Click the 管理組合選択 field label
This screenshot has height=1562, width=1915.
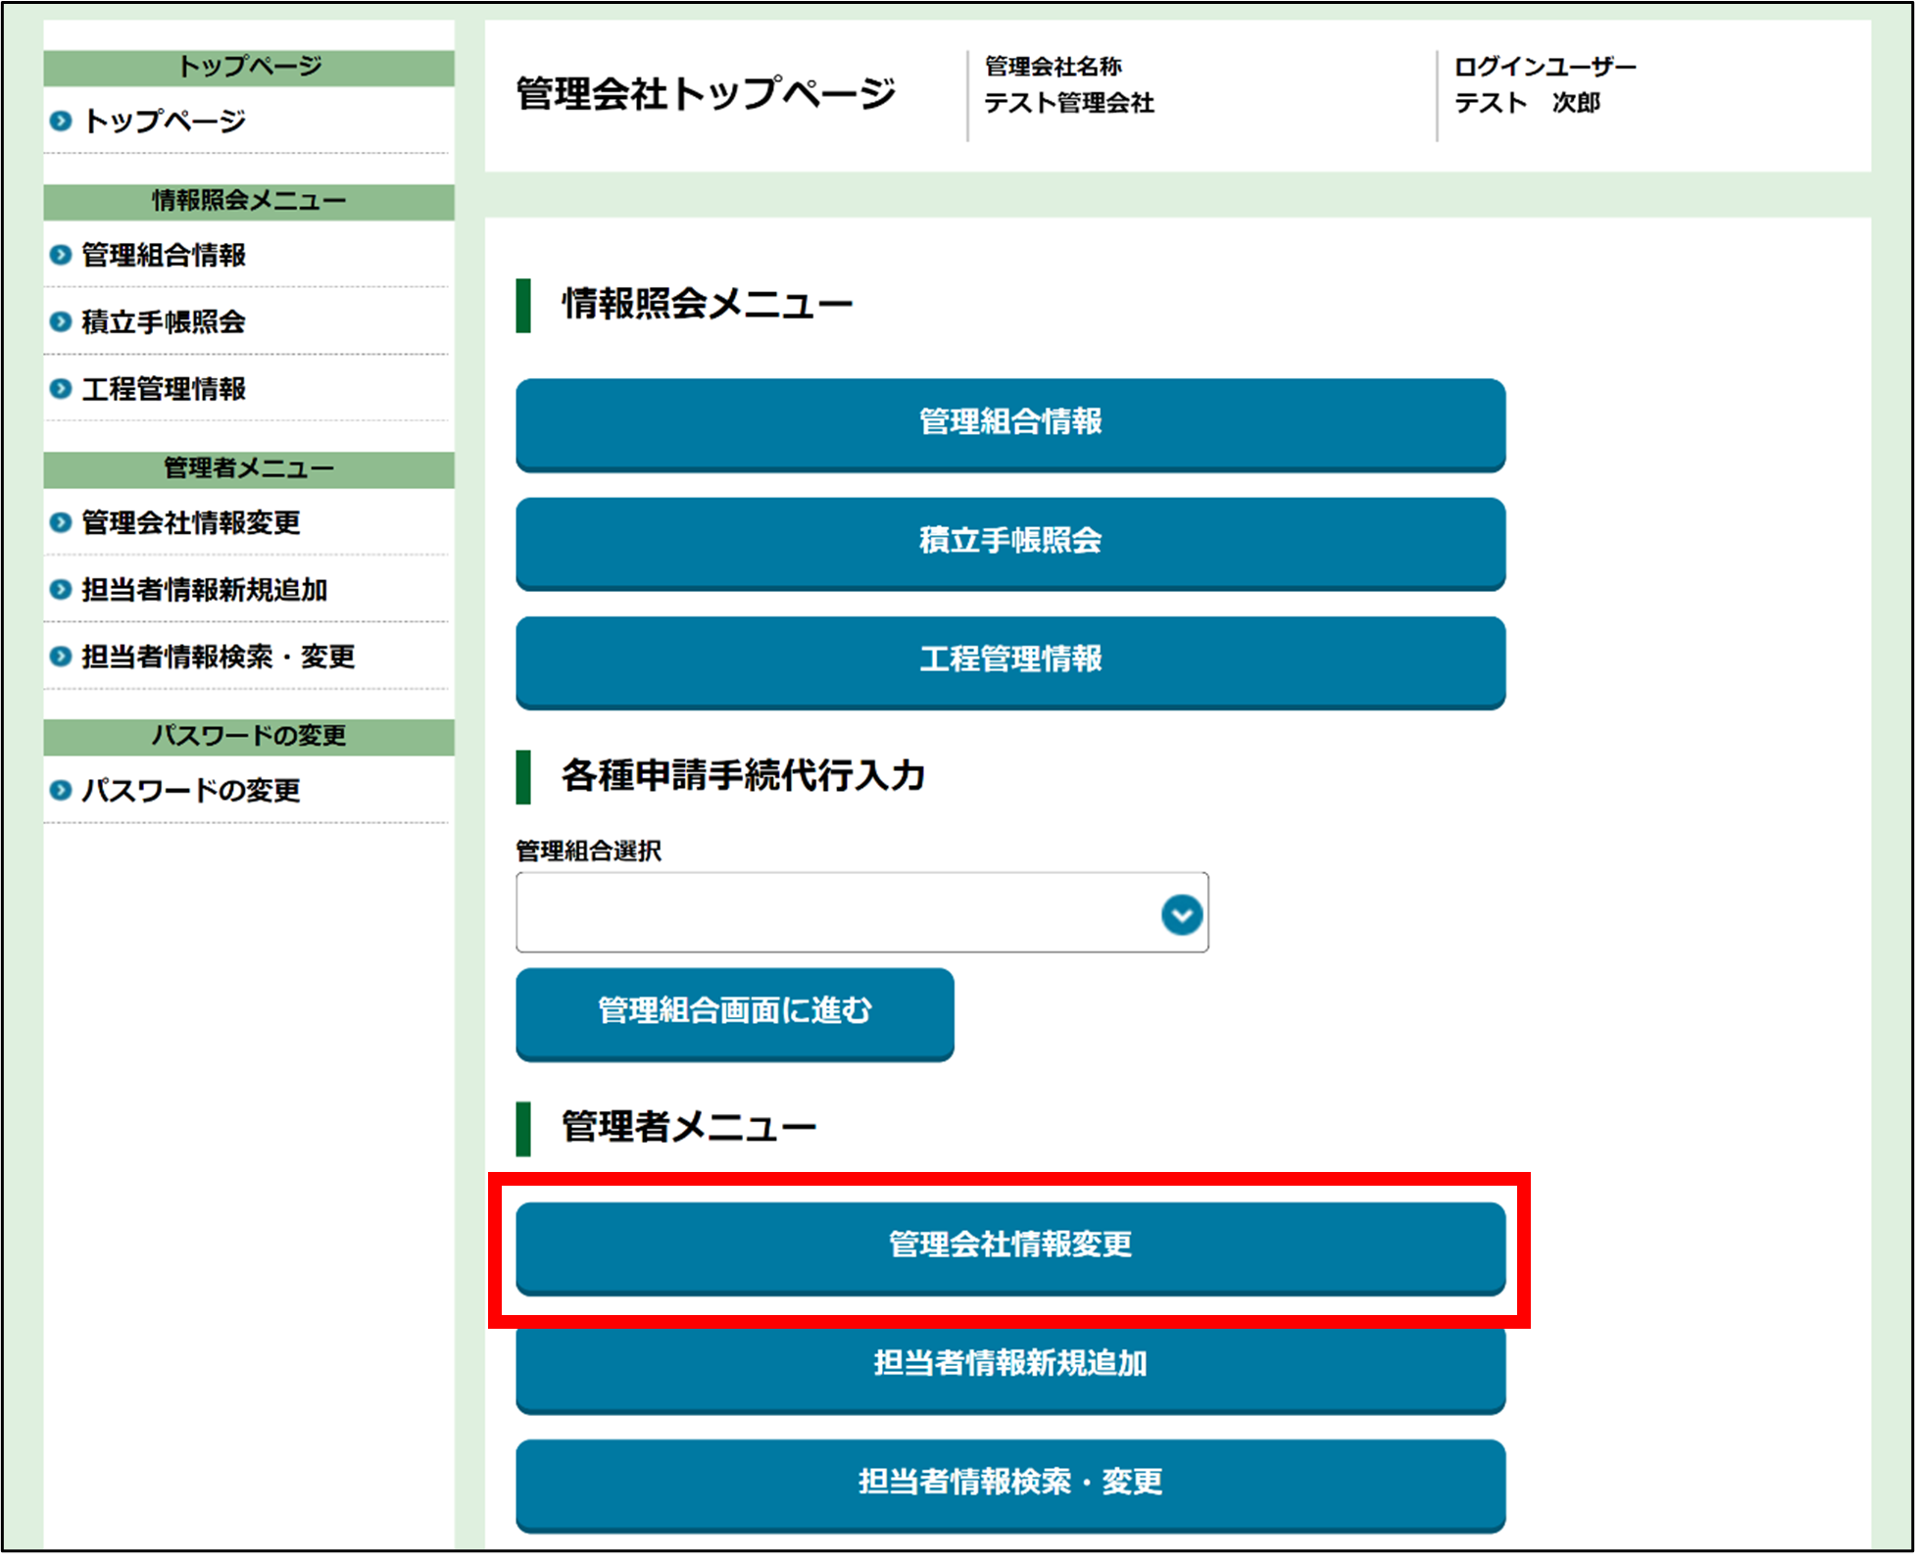coord(589,851)
